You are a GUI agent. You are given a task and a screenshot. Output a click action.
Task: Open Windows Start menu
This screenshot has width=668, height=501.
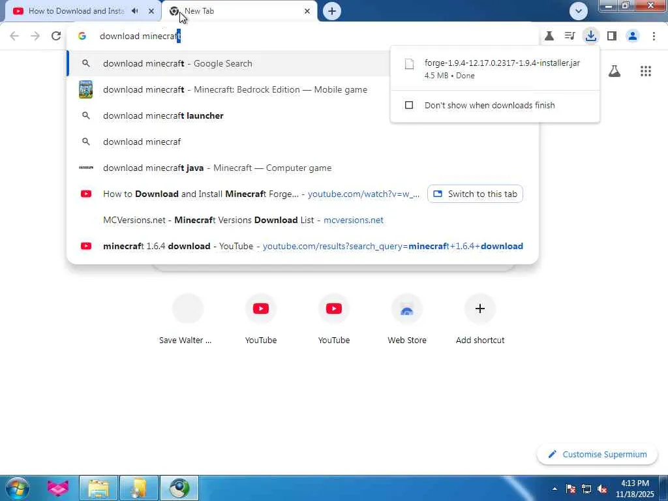18,488
